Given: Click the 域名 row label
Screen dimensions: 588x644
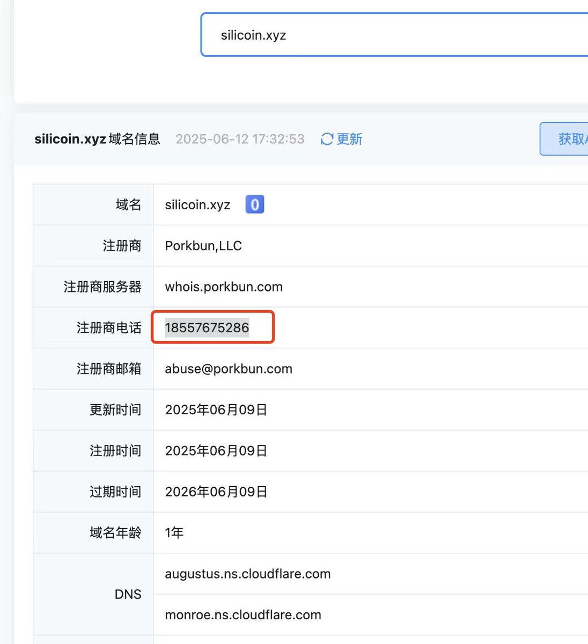Looking at the screenshot, I should (x=128, y=204).
